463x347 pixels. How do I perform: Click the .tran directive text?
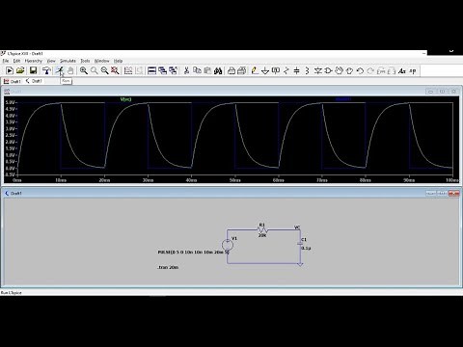(x=168, y=267)
